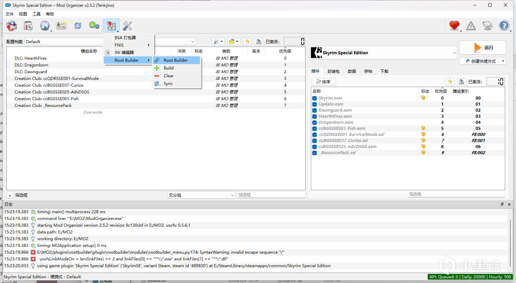Image resolution: width=516 pixels, height=283 pixels.
Task: Click red error icon on rootbuilder_menu.py log line
Action: (33, 252)
